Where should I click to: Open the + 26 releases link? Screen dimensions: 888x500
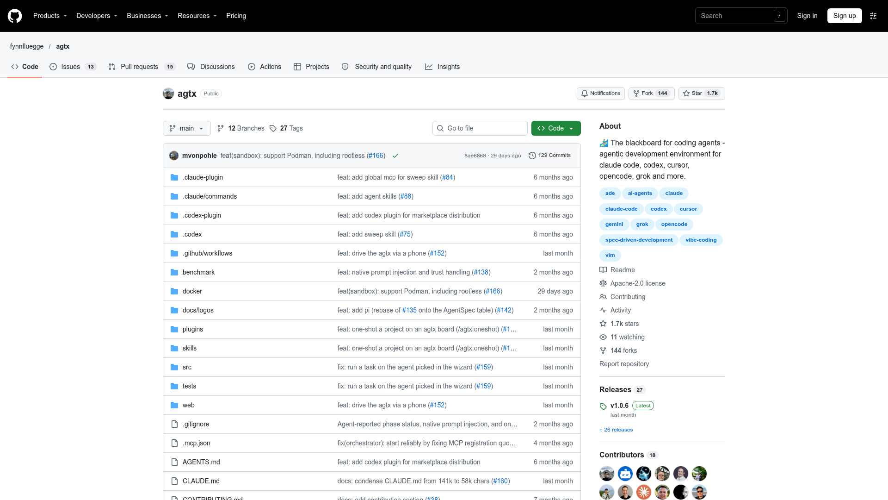(616, 430)
